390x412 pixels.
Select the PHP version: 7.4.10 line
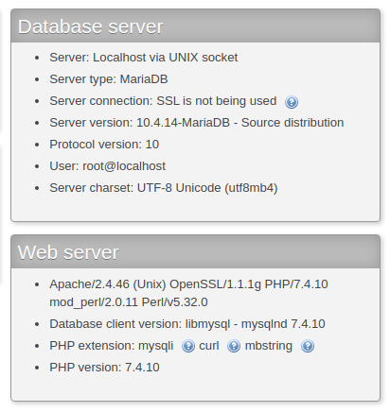tap(104, 368)
